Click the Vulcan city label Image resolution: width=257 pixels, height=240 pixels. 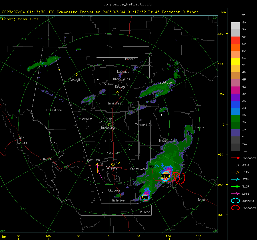coord(145,212)
